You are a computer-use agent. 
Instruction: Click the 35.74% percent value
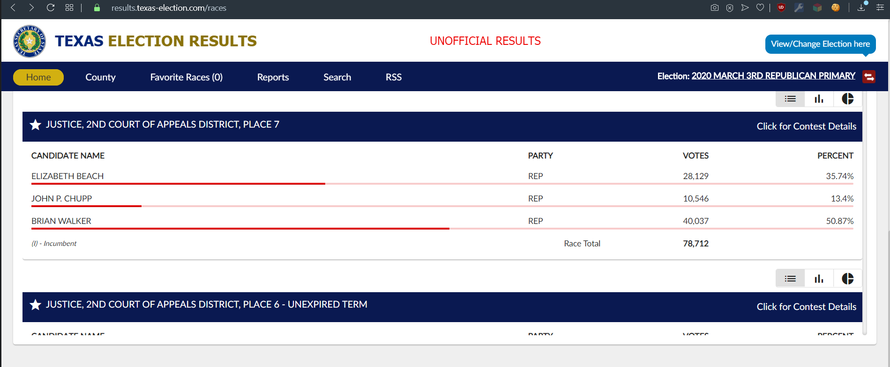pos(839,176)
